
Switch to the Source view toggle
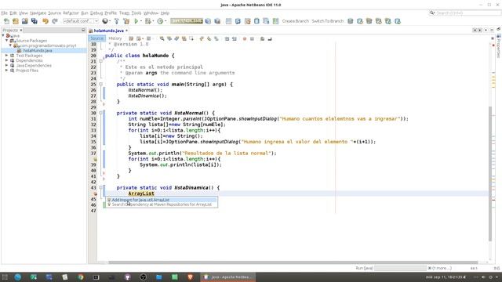tap(96, 38)
